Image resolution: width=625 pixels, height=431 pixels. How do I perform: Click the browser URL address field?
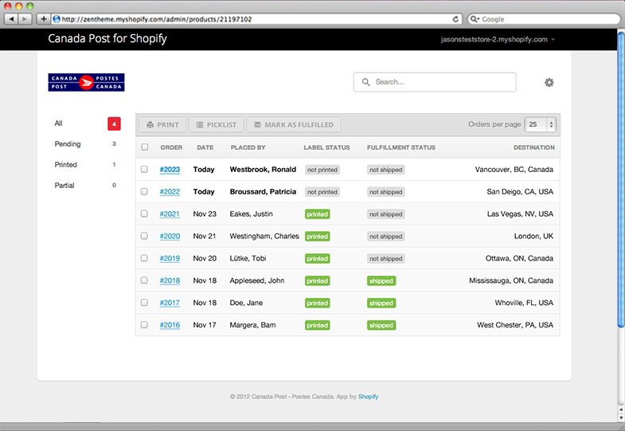(255, 19)
